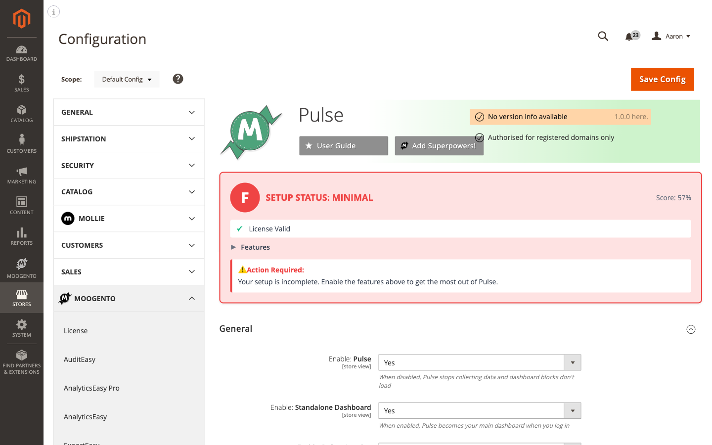Open the Reports sidebar menu
The width and height of the screenshot is (712, 445).
(22, 237)
